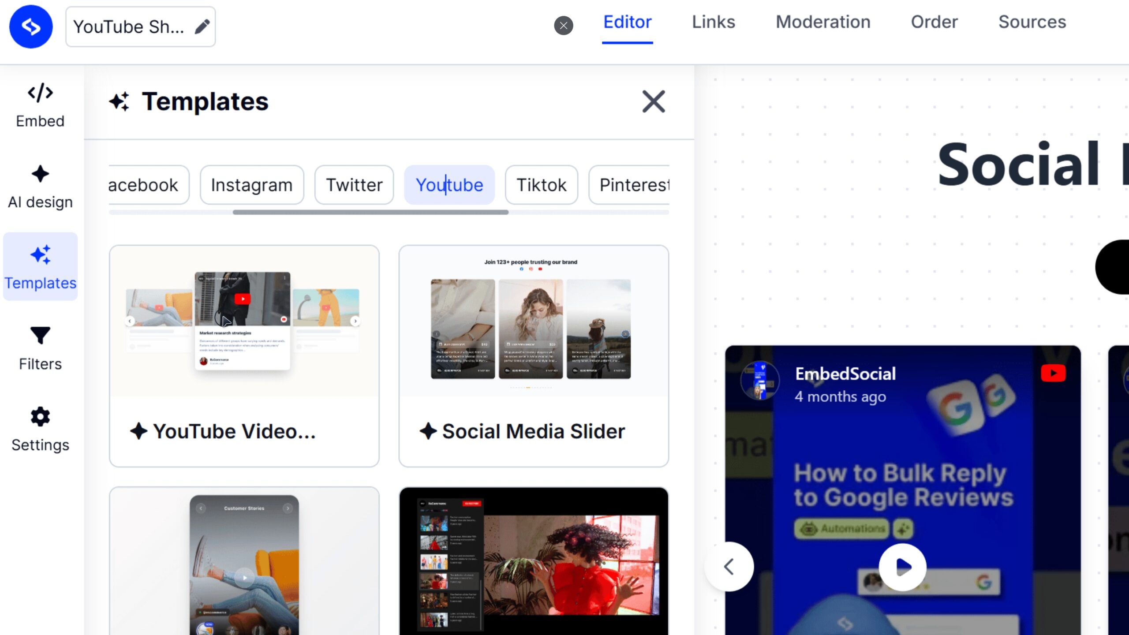Select Templates in the left sidebar
1129x635 pixels.
40,267
